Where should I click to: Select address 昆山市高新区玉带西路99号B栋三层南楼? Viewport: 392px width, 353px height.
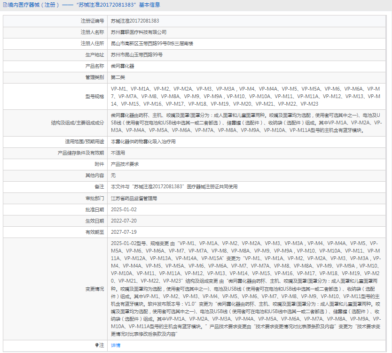[152, 44]
